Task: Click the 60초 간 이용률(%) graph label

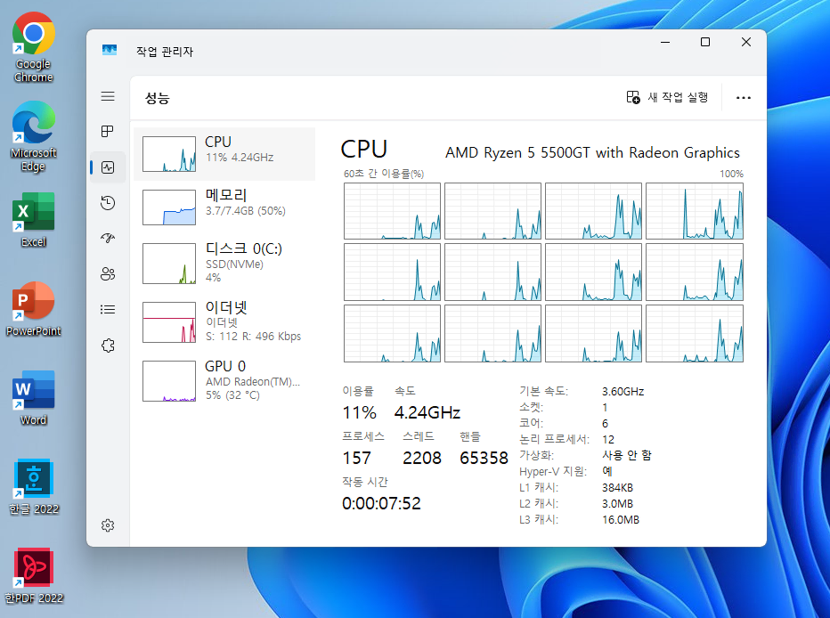Action: [x=384, y=174]
